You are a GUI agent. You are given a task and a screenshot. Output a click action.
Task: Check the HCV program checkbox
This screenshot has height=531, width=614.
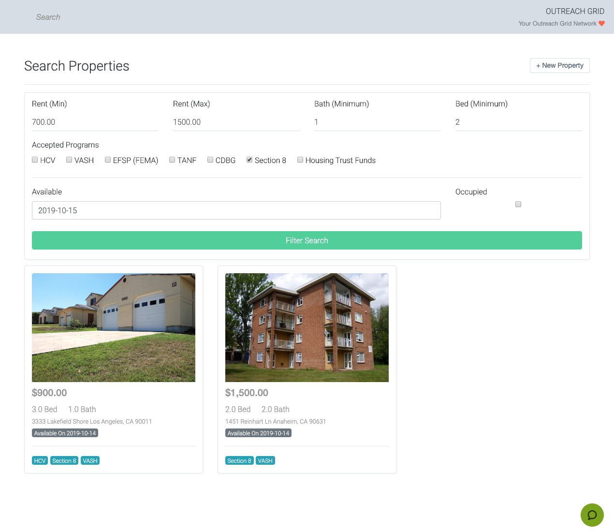35,160
